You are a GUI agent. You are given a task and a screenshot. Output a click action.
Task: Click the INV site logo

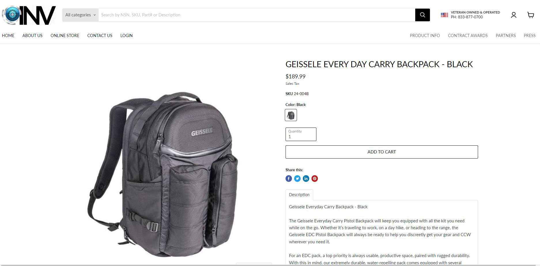point(29,15)
